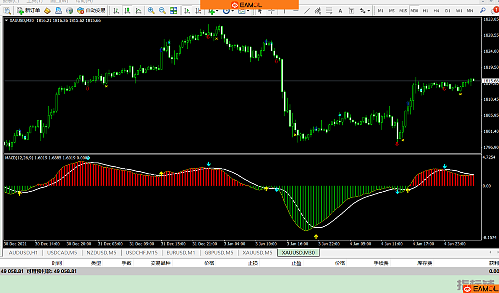Click the search magnifier icon
The height and width of the screenshot is (293, 499).
click(483, 11)
